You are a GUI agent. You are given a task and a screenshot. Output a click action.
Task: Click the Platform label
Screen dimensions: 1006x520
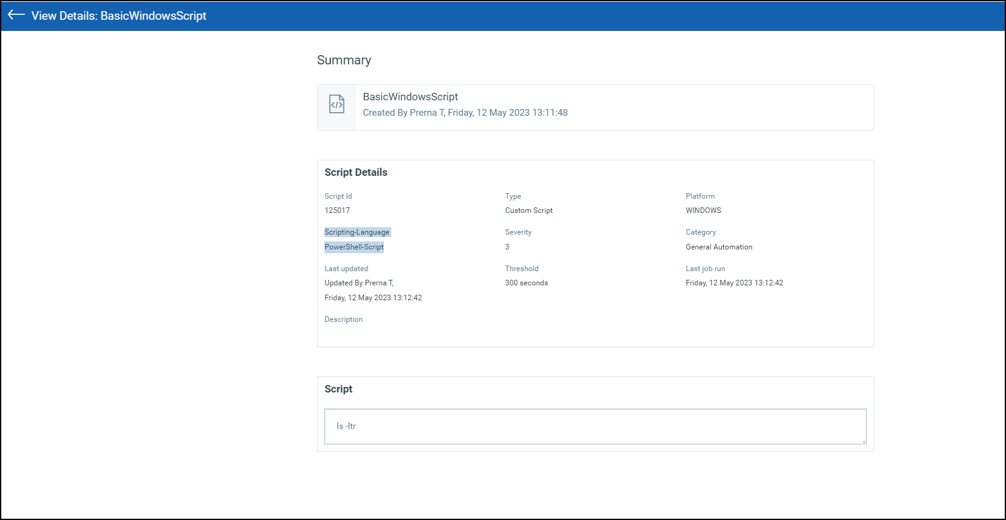700,196
